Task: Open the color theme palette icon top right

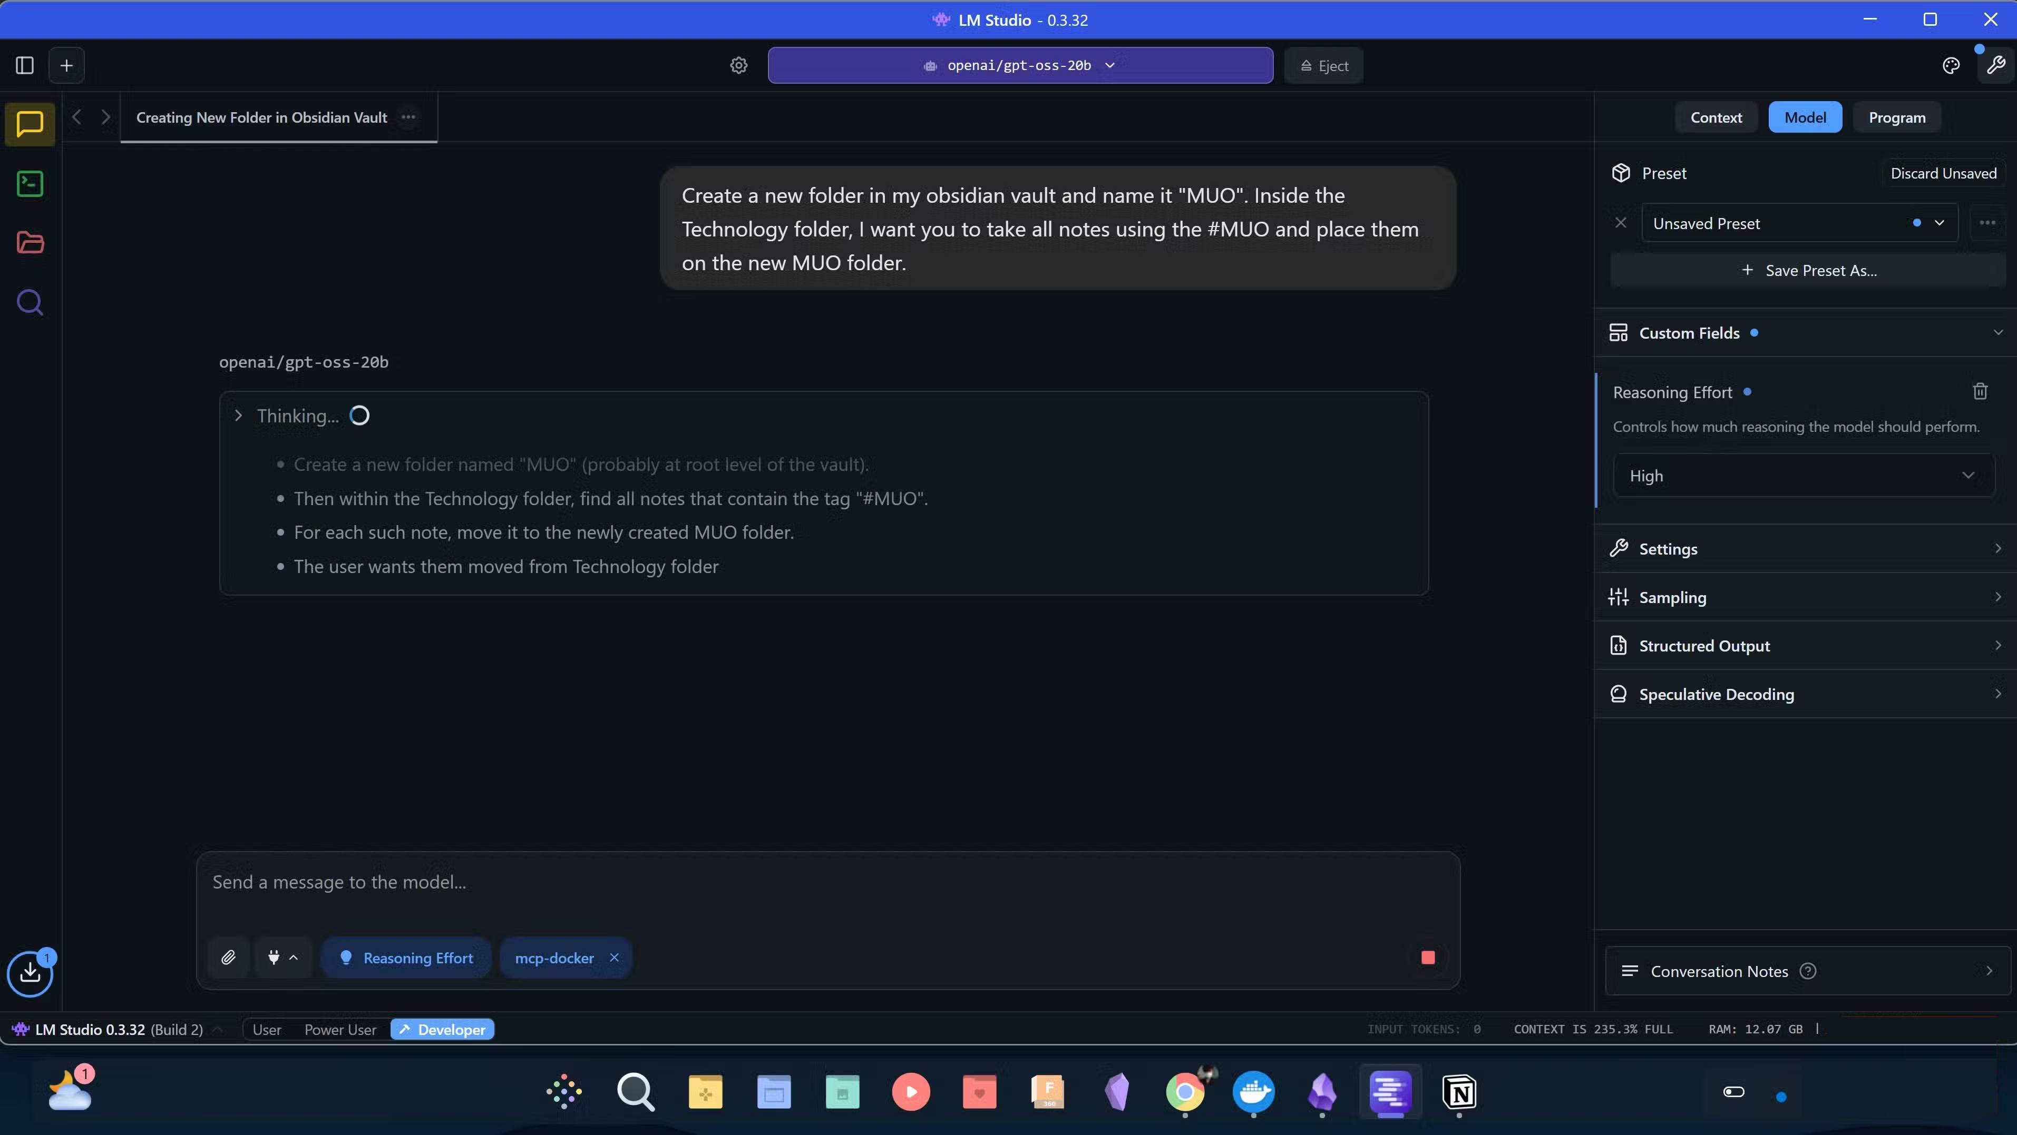Action: tap(1951, 65)
